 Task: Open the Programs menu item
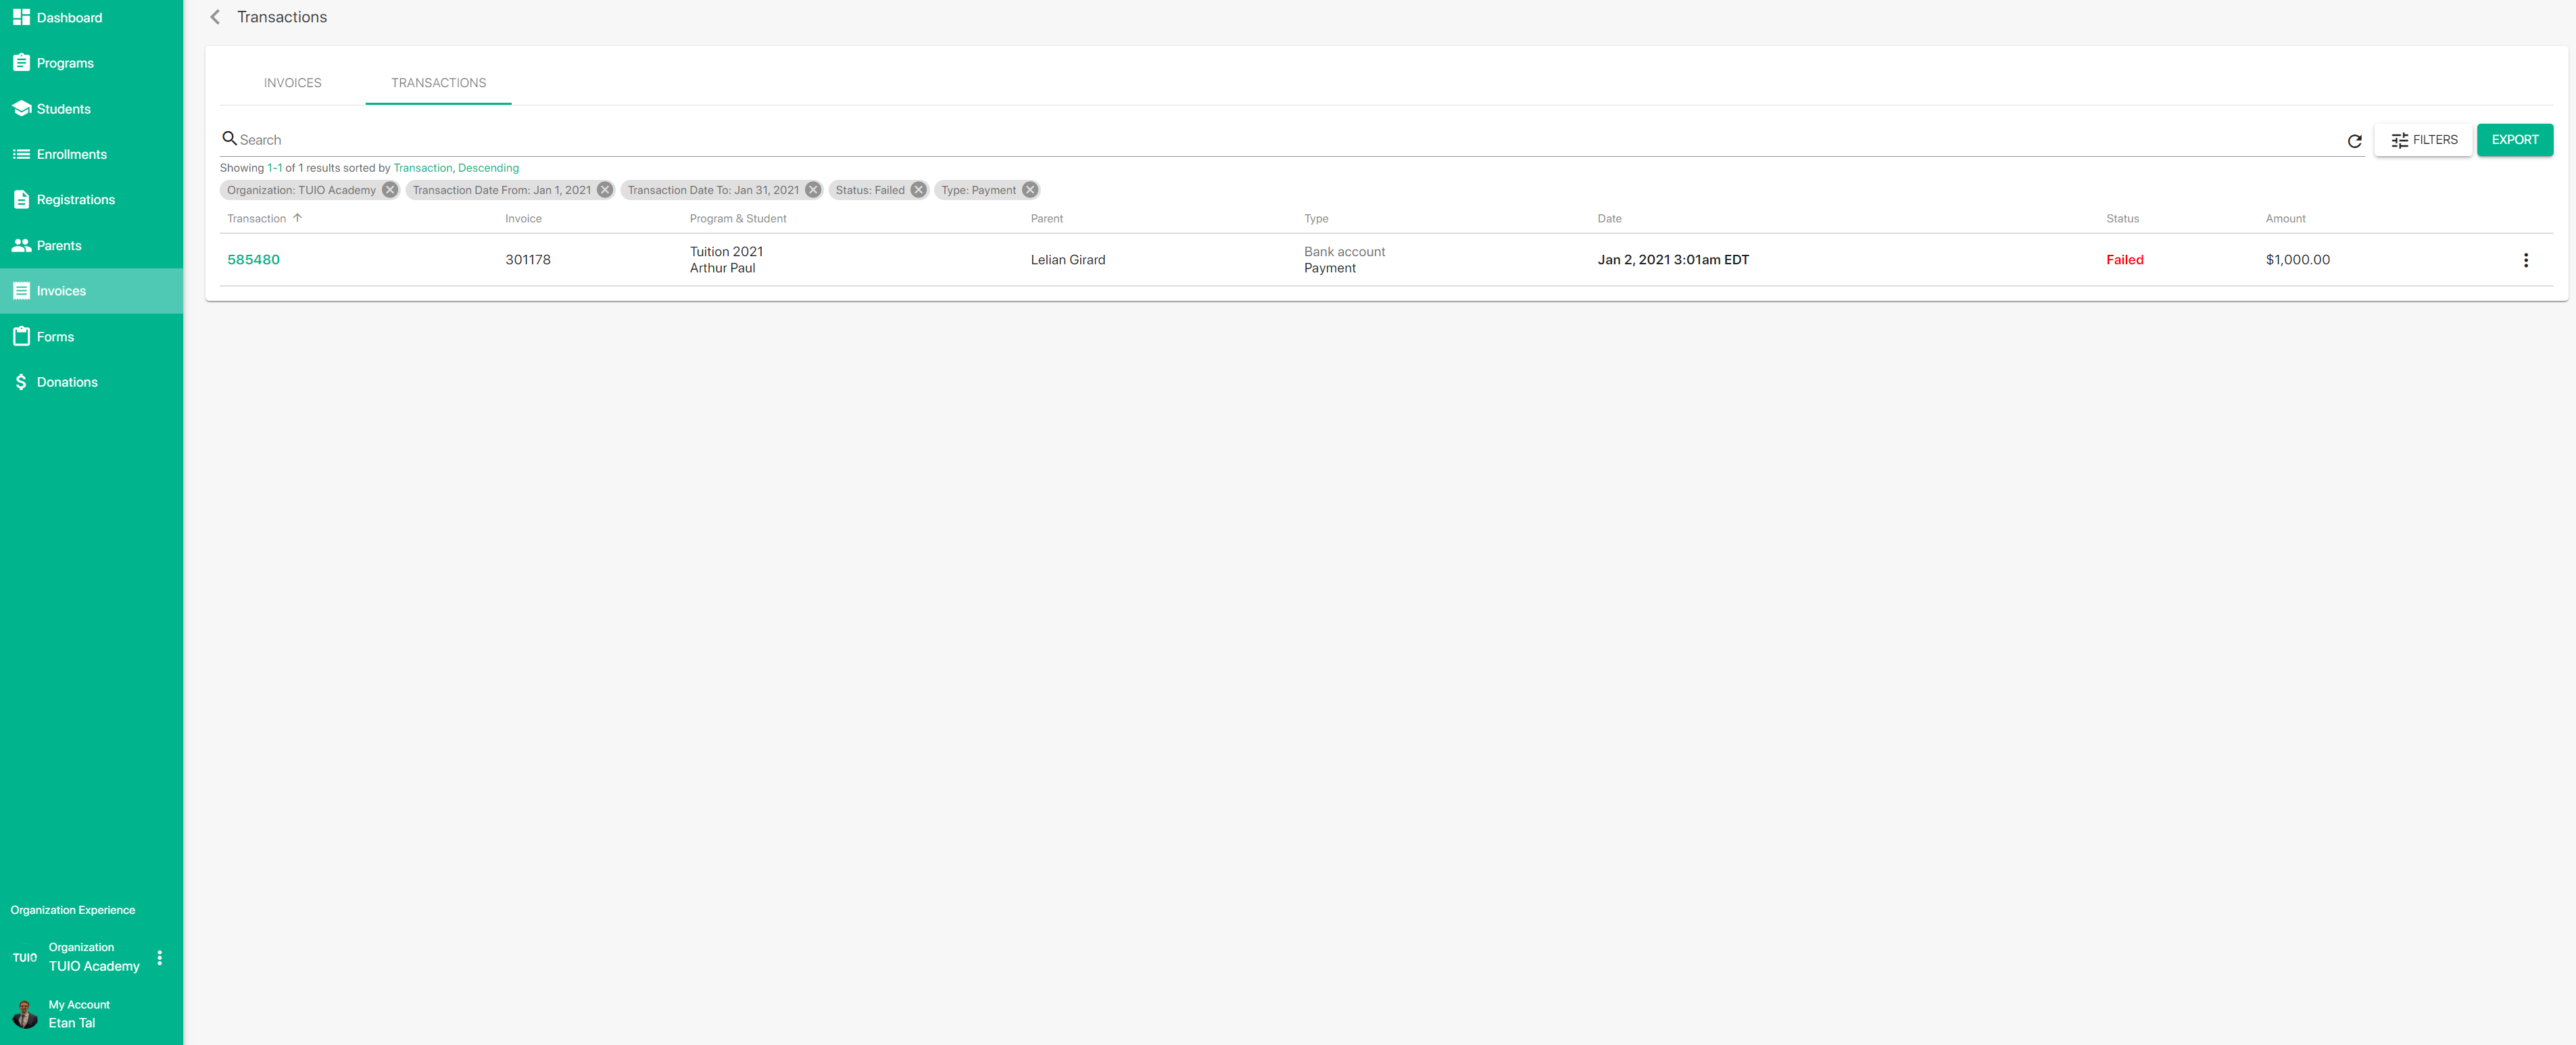click(x=91, y=63)
